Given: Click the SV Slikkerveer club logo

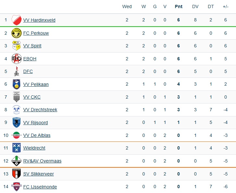Looking at the screenshot, I should 16,174.
